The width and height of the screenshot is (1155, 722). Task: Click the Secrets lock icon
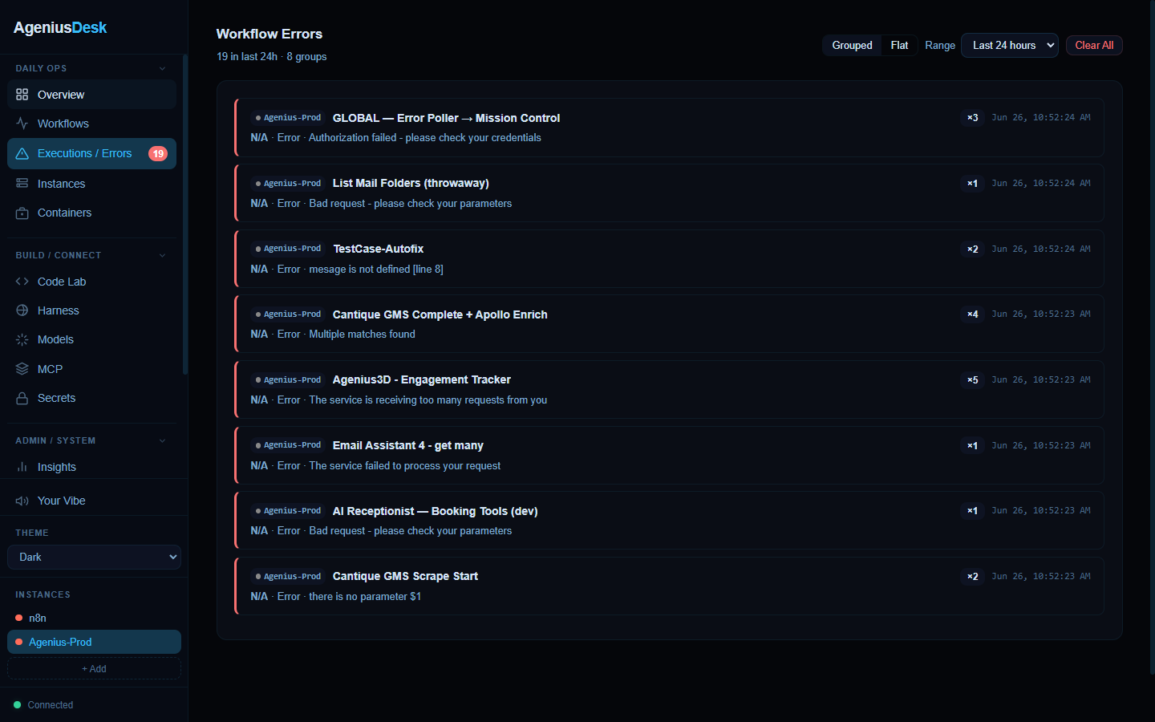(x=22, y=398)
